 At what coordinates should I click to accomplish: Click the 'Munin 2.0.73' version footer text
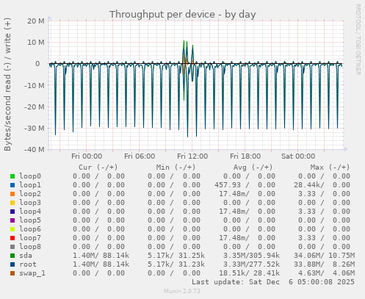182,291
